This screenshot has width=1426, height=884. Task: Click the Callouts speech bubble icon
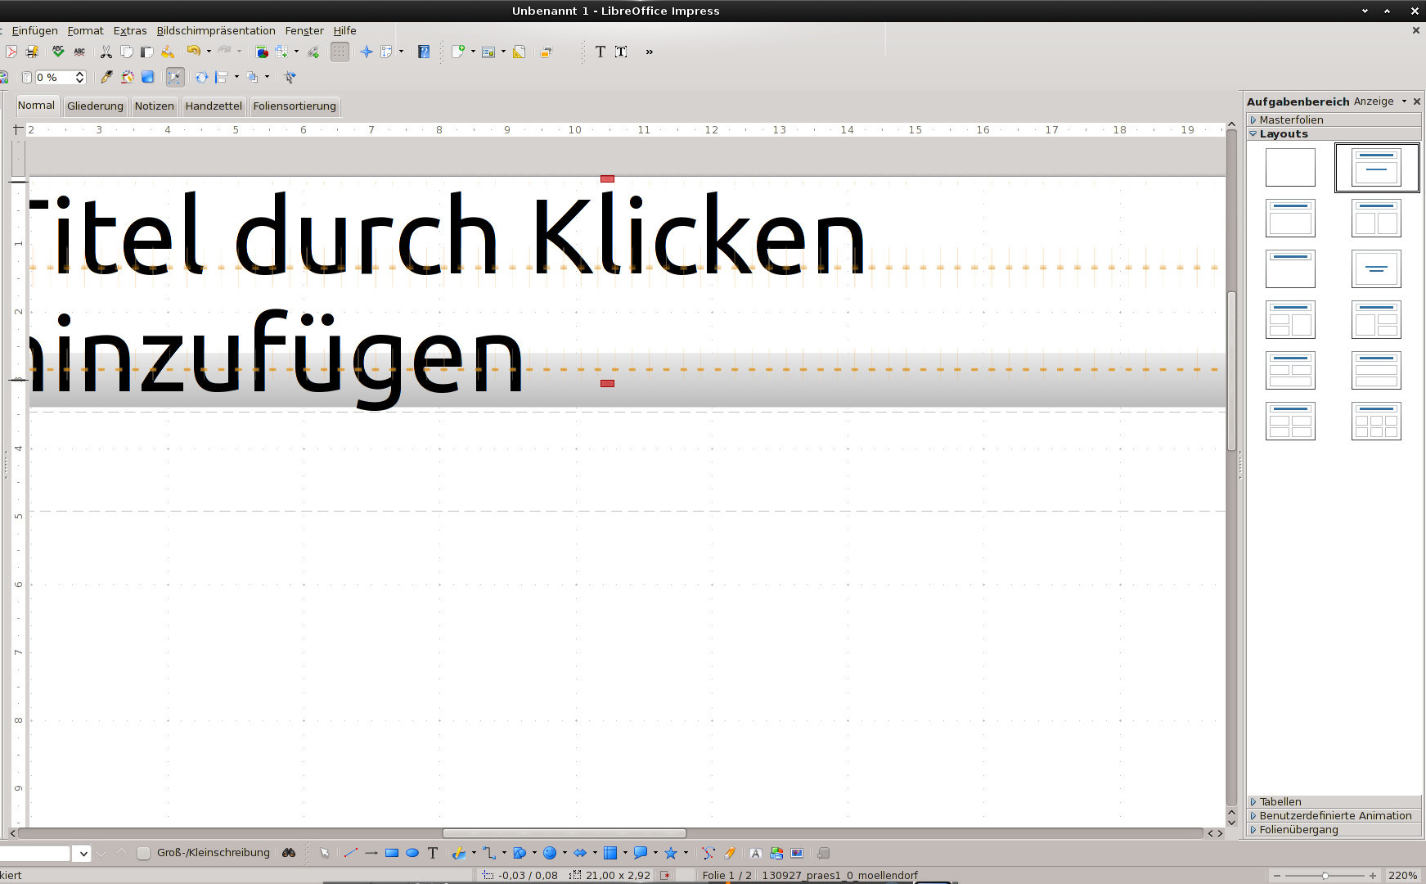click(641, 853)
